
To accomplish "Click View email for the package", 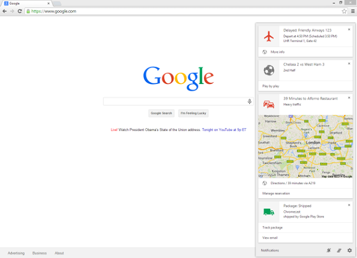I will (x=305, y=238).
